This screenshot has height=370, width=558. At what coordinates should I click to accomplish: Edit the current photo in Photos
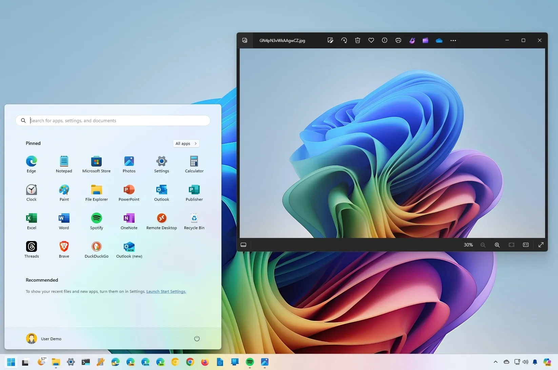[330, 40]
